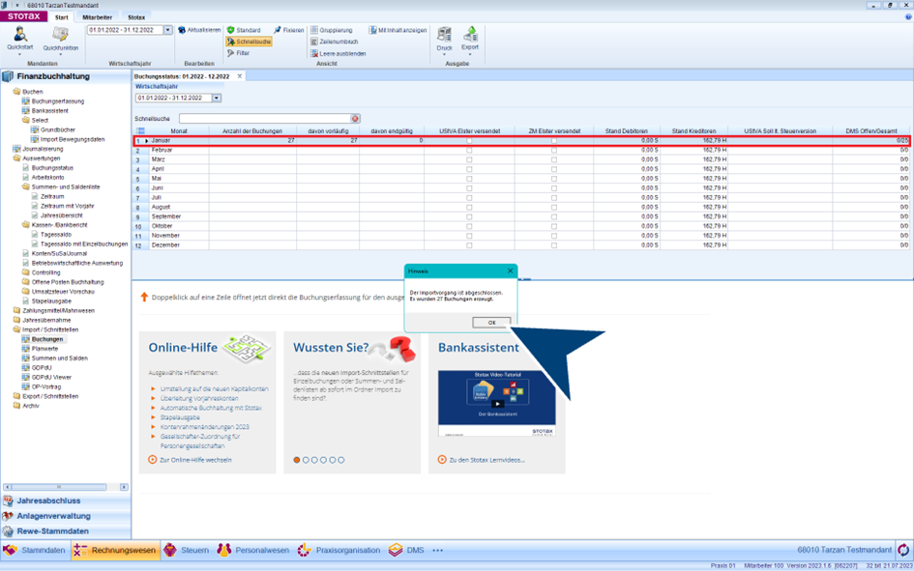The height and width of the screenshot is (571, 914).
Task: Check the UStVA Elster versendet box for März
Action: coord(469,159)
